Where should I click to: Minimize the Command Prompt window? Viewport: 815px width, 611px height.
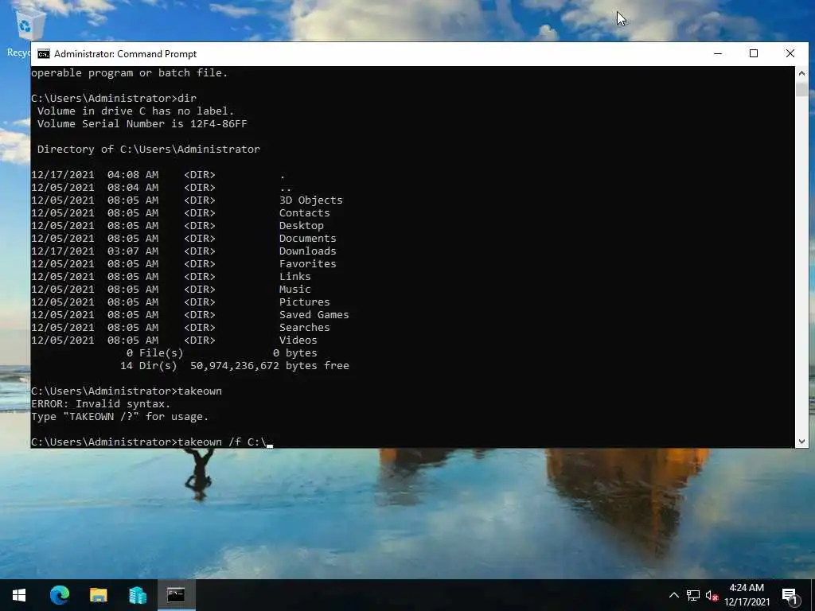point(718,53)
